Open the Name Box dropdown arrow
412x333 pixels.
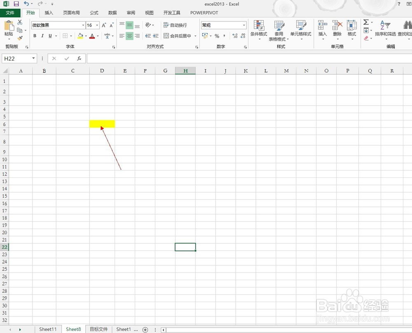(33, 58)
